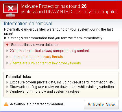Select the Information on removal heading
This screenshot has width=122, height=112.
pyautogui.click(x=28, y=24)
